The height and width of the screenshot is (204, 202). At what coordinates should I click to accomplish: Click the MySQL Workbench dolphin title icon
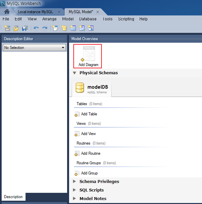[3, 3]
